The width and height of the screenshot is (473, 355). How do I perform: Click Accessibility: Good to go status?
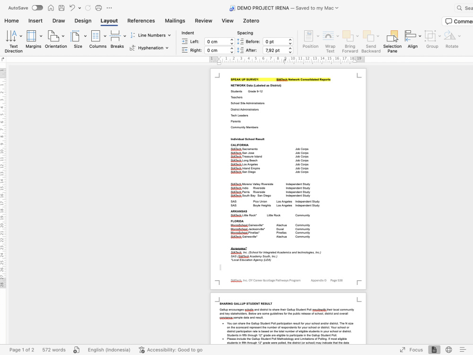coord(171,350)
